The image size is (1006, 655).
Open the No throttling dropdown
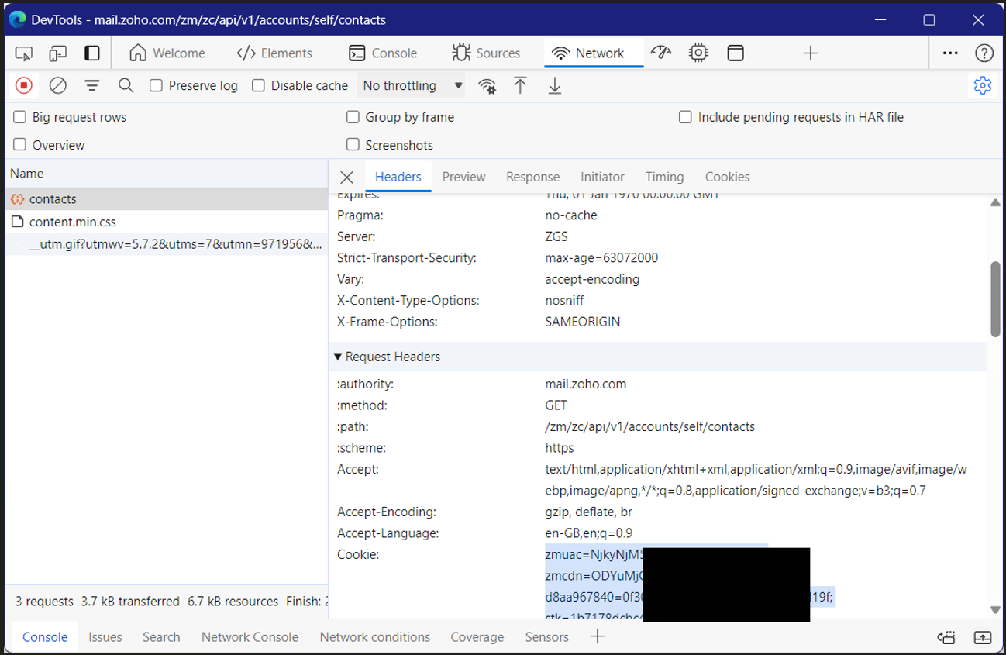(x=412, y=85)
